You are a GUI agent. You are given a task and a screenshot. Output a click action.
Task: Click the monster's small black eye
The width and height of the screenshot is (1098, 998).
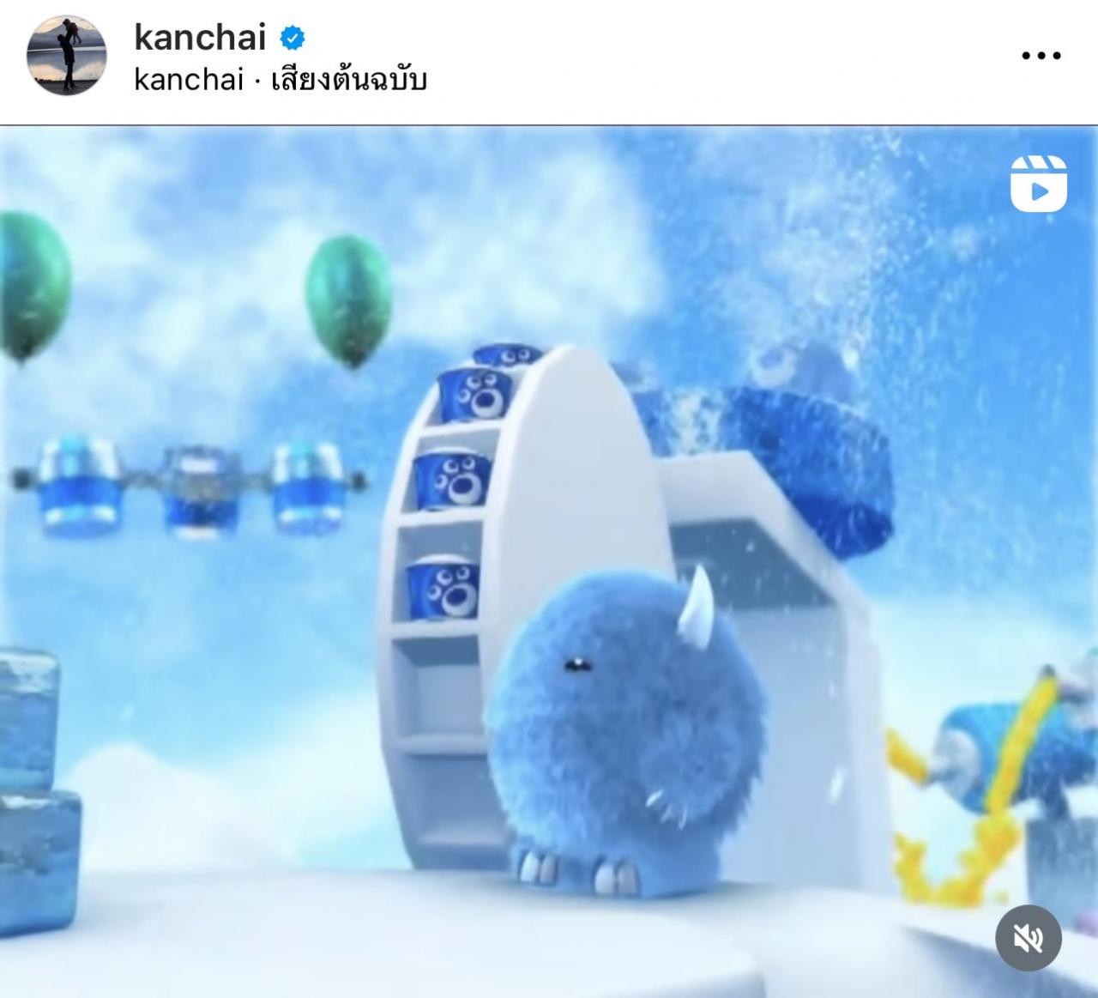[572, 662]
